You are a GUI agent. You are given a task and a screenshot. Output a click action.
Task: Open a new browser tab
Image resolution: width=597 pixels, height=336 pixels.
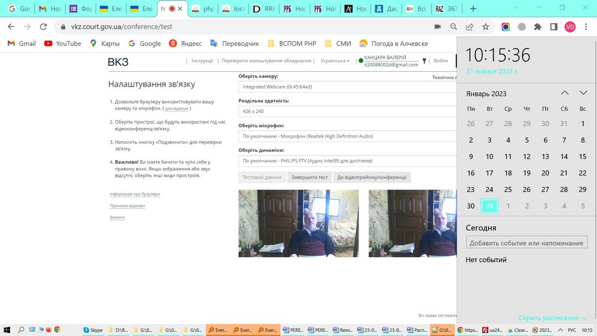(473, 8)
